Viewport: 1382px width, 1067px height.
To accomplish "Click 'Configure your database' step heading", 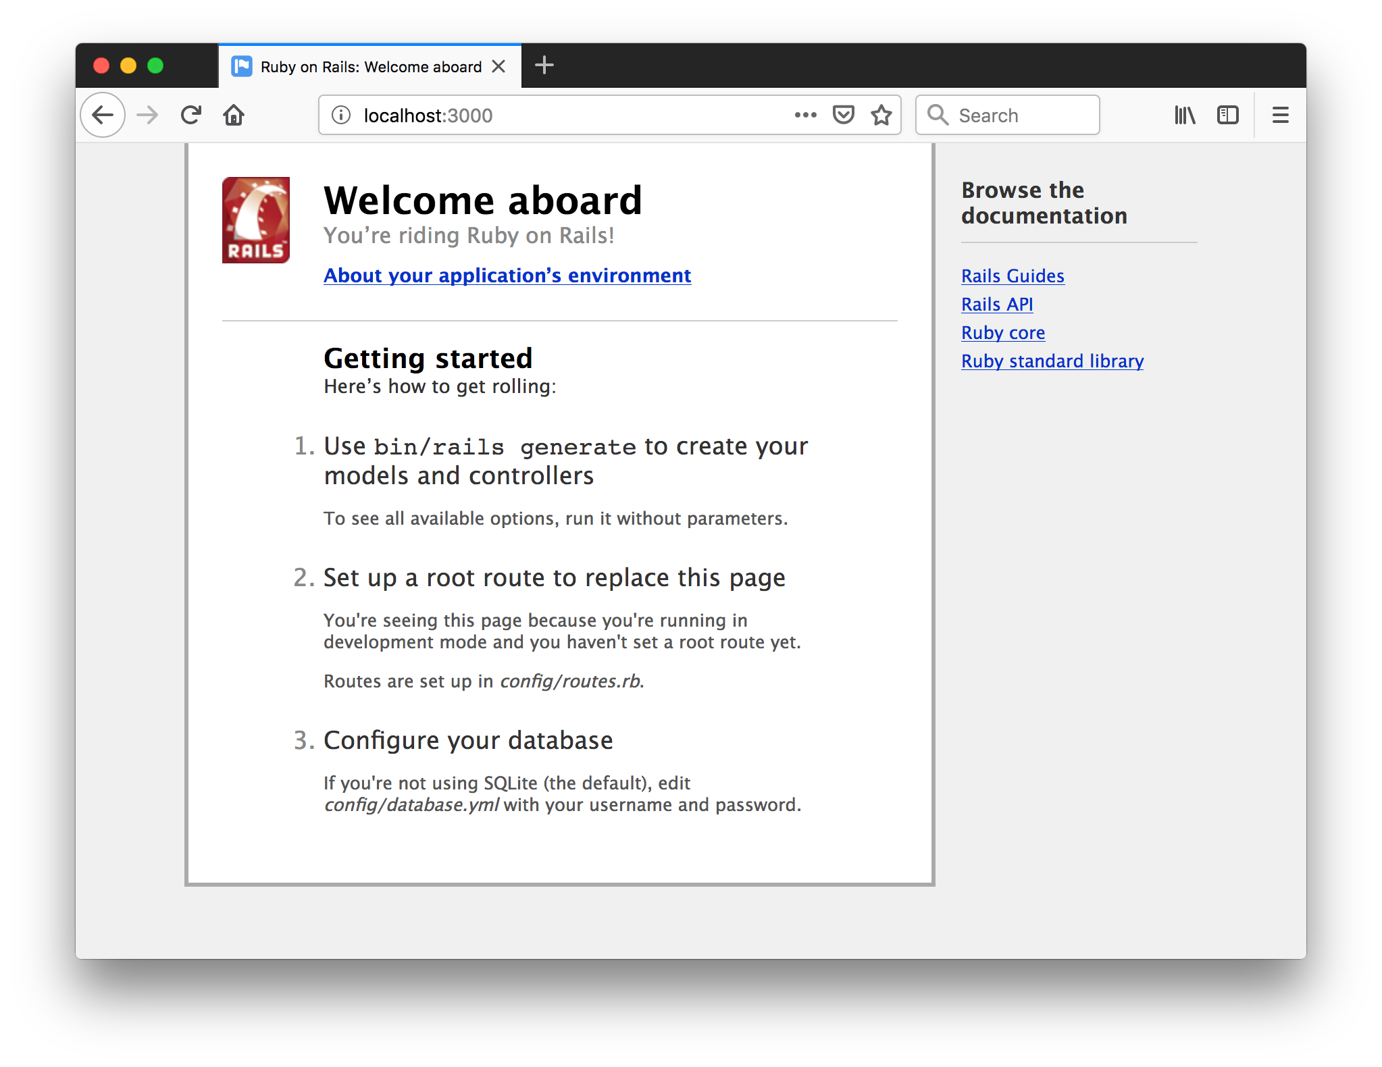I will [x=468, y=741].
